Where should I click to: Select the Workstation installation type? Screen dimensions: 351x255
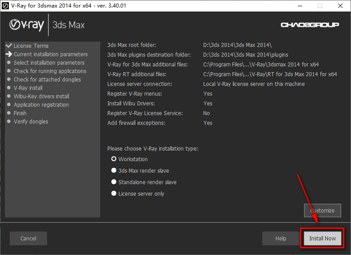[114, 159]
